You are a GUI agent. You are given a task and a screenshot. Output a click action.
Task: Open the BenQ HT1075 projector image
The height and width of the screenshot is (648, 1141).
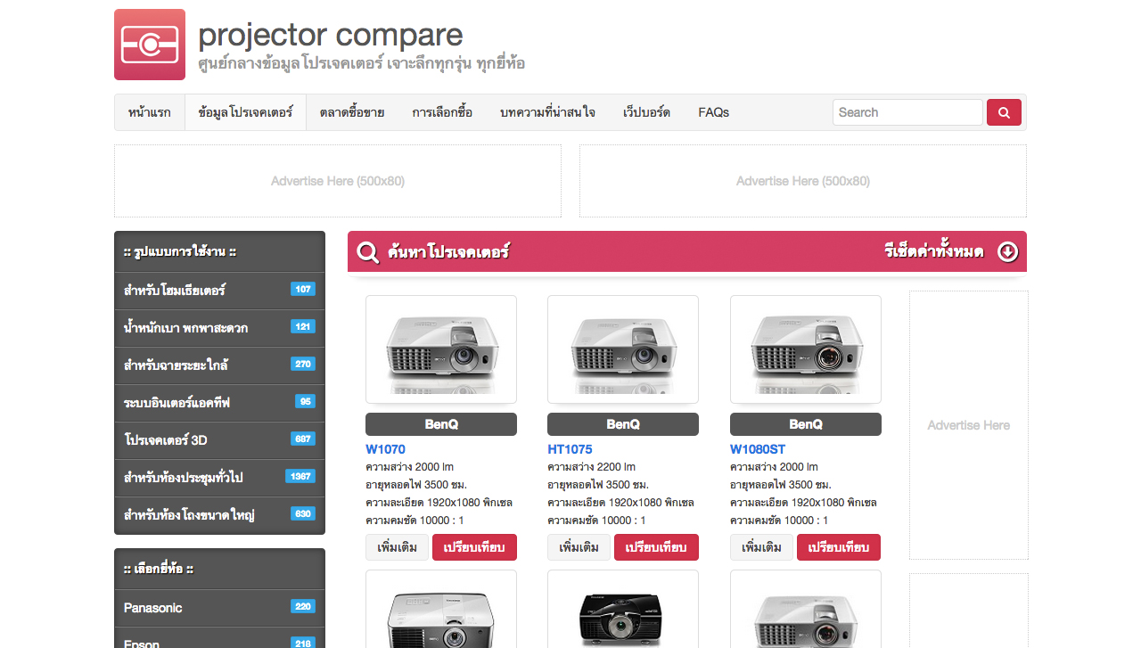(623, 349)
